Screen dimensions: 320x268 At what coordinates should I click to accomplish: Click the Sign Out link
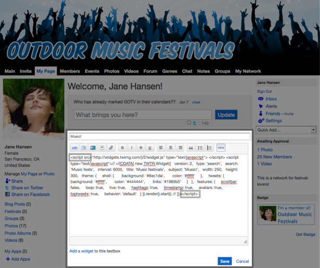[264, 91]
